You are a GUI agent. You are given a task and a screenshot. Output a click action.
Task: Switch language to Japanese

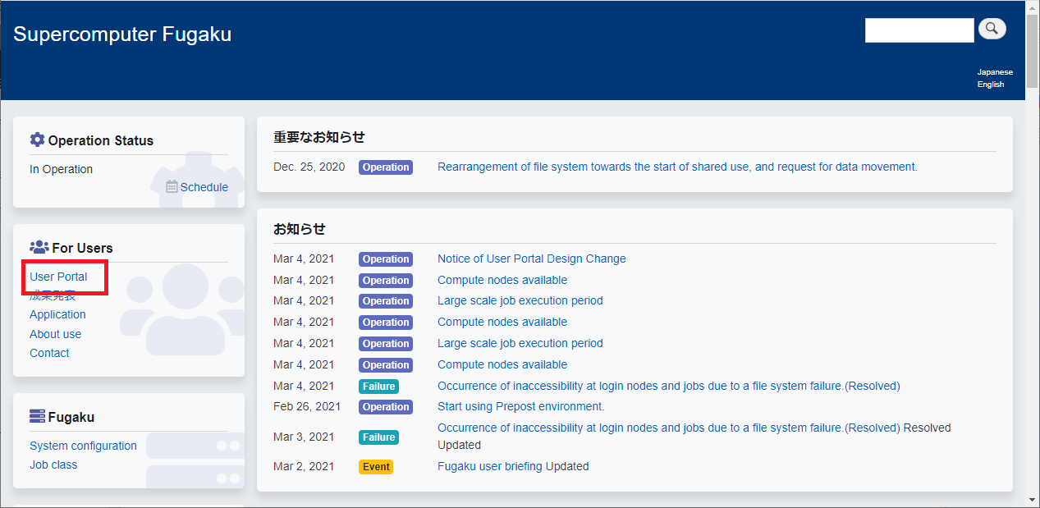994,72
